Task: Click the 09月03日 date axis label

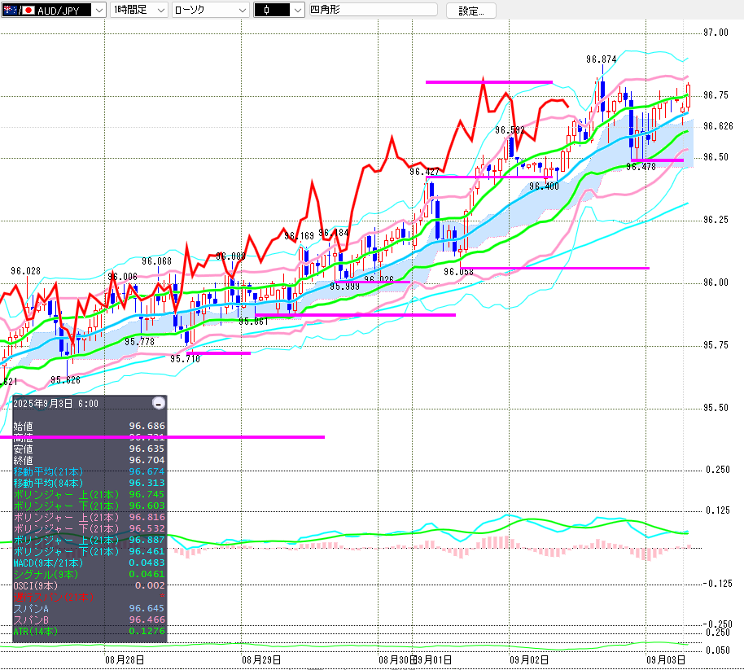Action: [666, 660]
